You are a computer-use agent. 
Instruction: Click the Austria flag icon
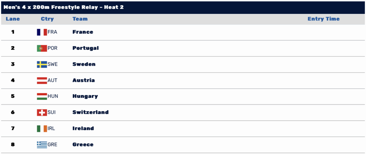click(42, 80)
